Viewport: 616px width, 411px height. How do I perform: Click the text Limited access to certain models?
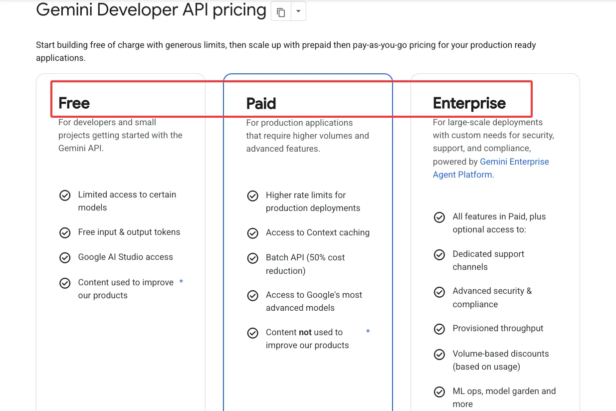point(127,201)
